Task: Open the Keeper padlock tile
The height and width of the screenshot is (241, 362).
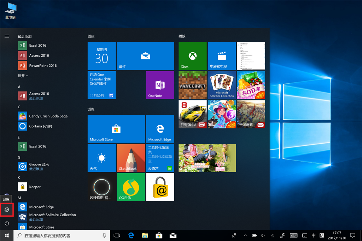Action: [160, 187]
